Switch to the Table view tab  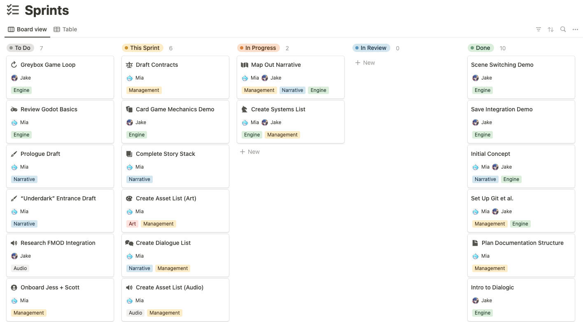pyautogui.click(x=65, y=29)
